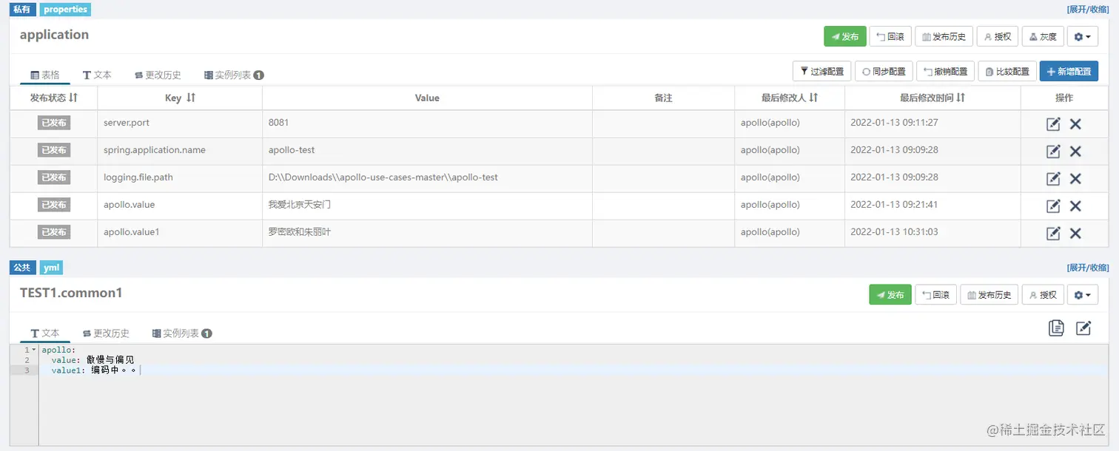Delete the spring.application.name row
This screenshot has height=451, width=1119.
click(1075, 152)
